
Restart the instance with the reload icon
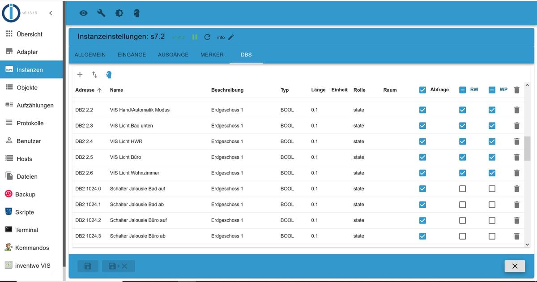coord(207,37)
